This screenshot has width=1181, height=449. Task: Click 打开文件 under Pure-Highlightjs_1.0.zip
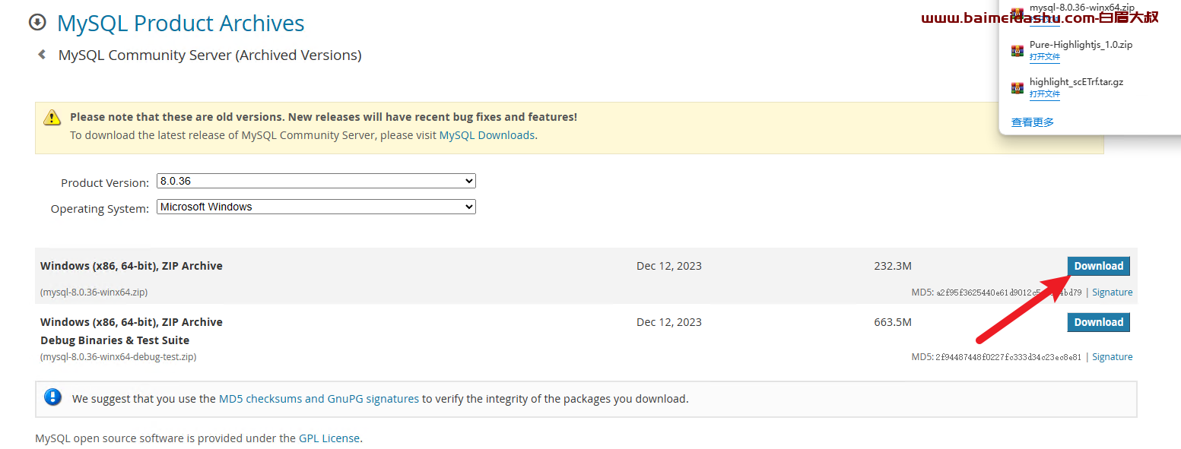pos(1044,57)
